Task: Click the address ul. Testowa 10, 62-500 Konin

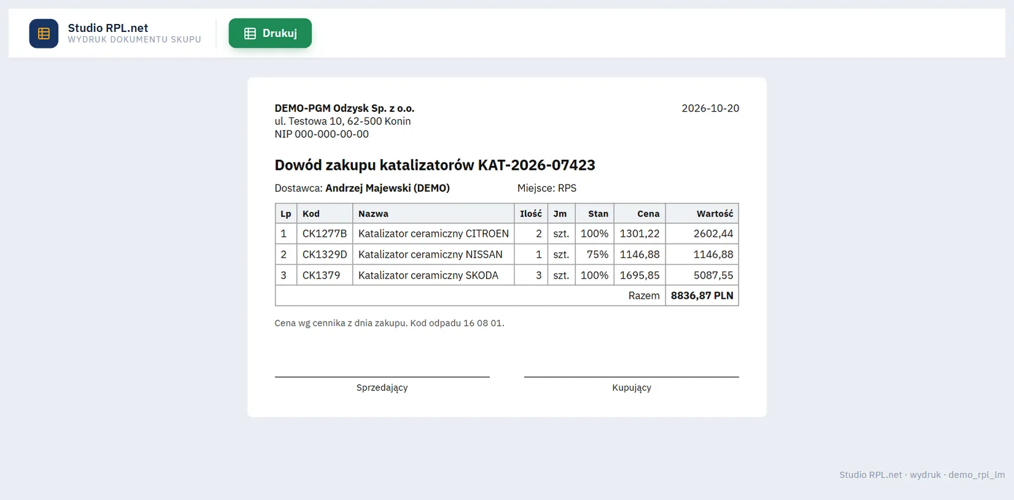Action: (342, 121)
